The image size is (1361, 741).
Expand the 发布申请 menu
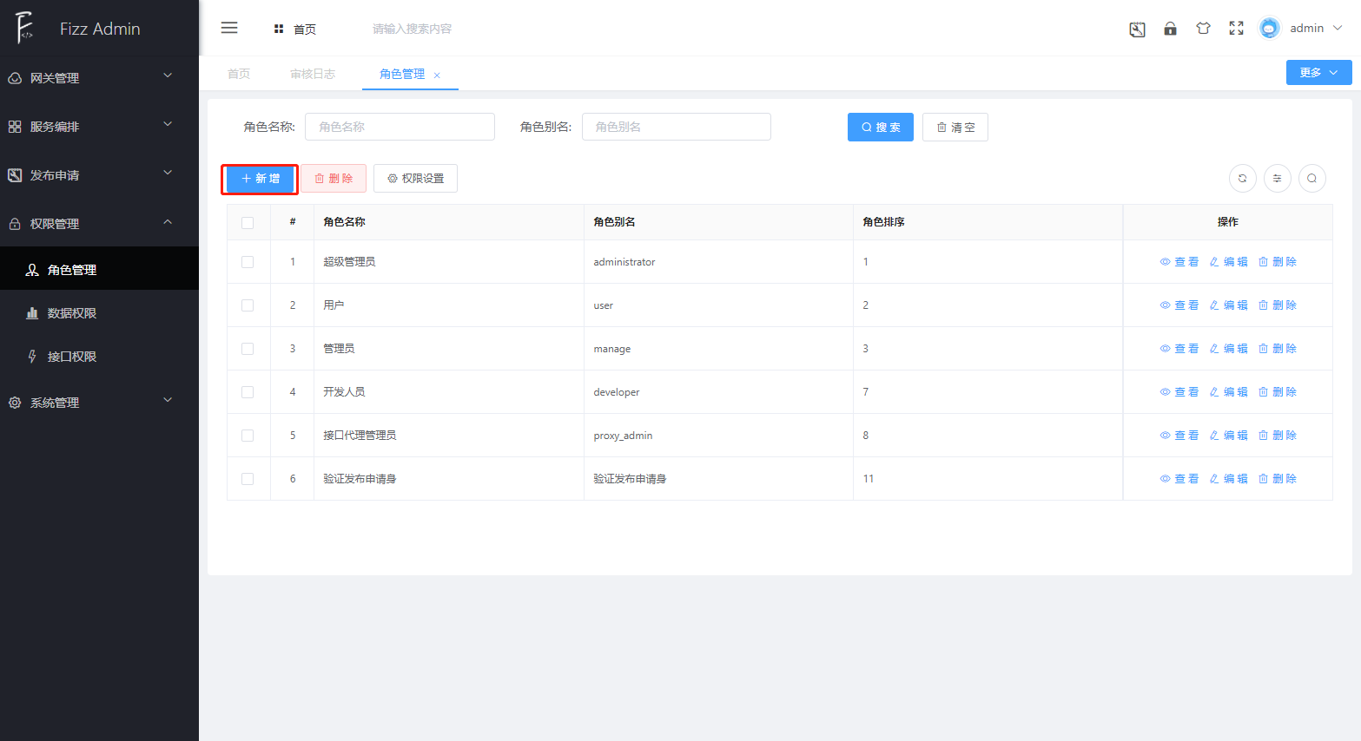[x=99, y=175]
